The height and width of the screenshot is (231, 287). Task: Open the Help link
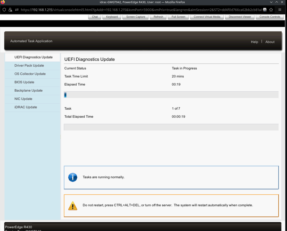(x=254, y=42)
